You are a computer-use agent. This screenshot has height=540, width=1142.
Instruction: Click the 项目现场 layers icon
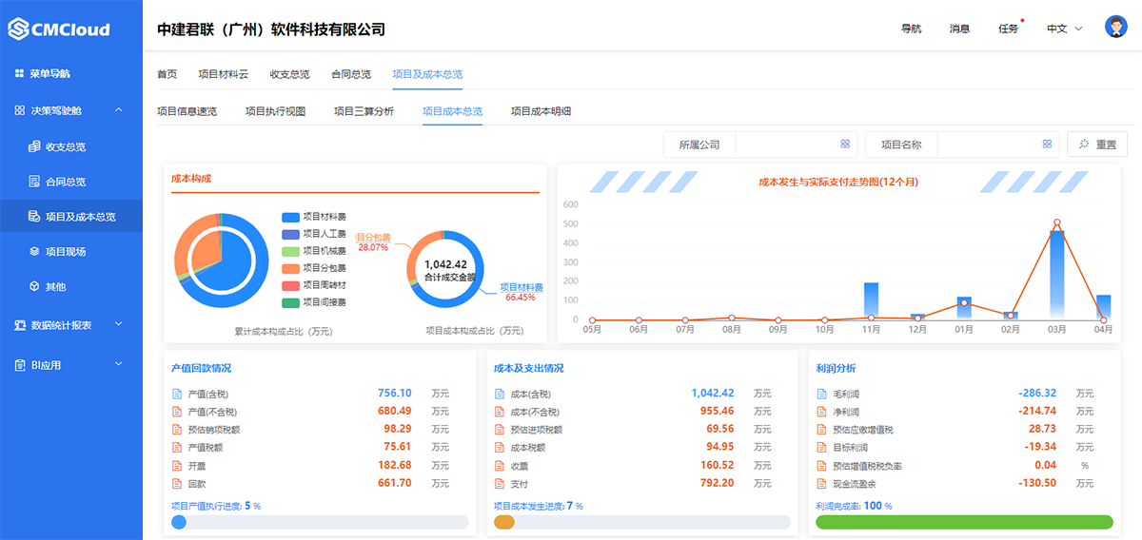point(34,252)
